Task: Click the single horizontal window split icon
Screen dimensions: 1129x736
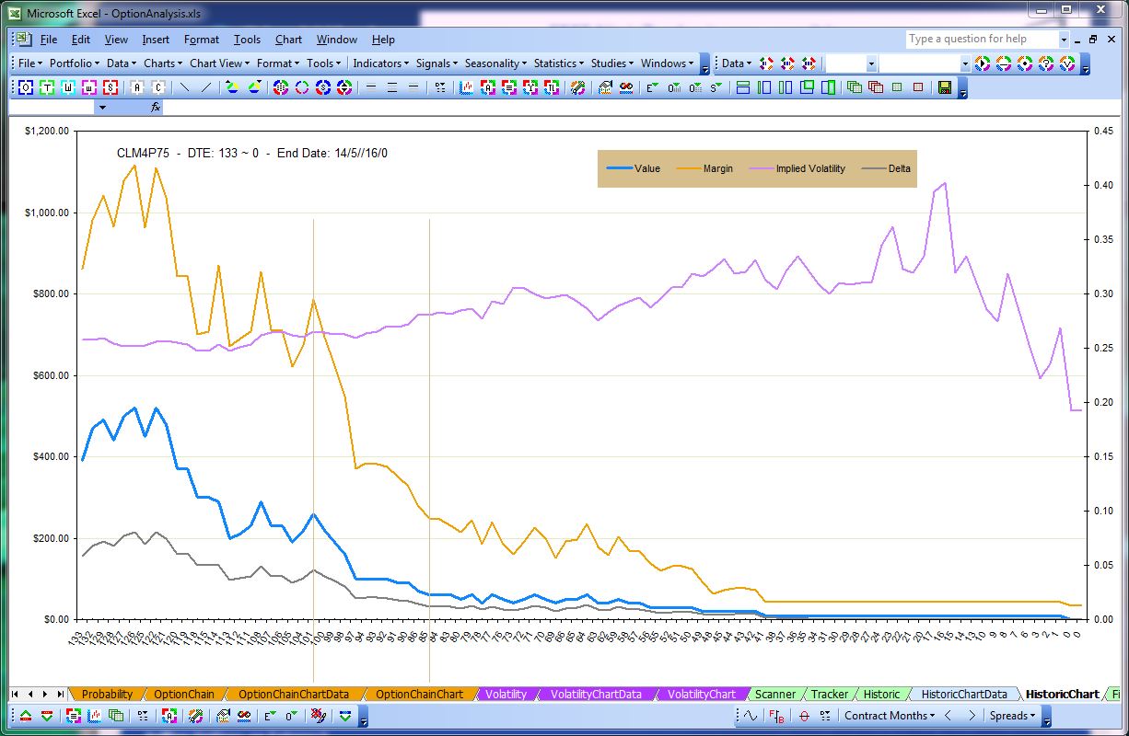Action: tap(743, 87)
